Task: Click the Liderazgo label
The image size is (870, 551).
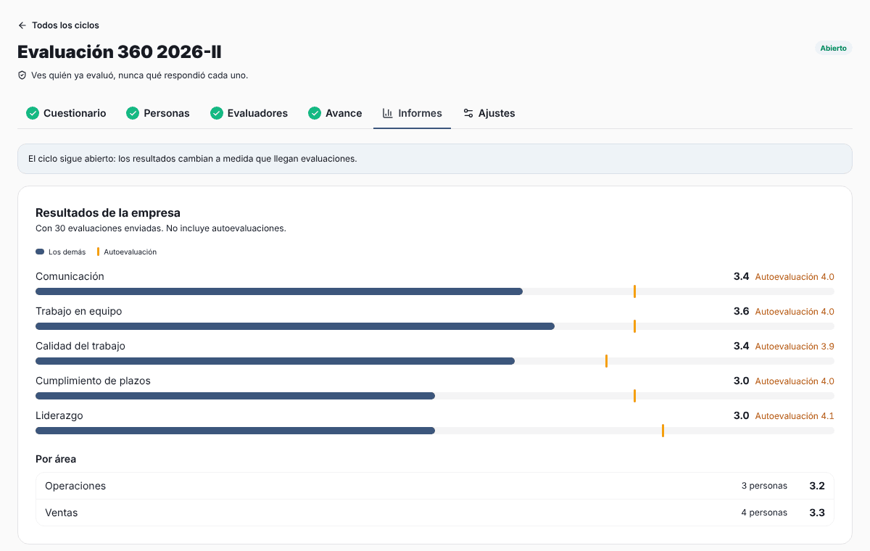Action: (x=59, y=415)
